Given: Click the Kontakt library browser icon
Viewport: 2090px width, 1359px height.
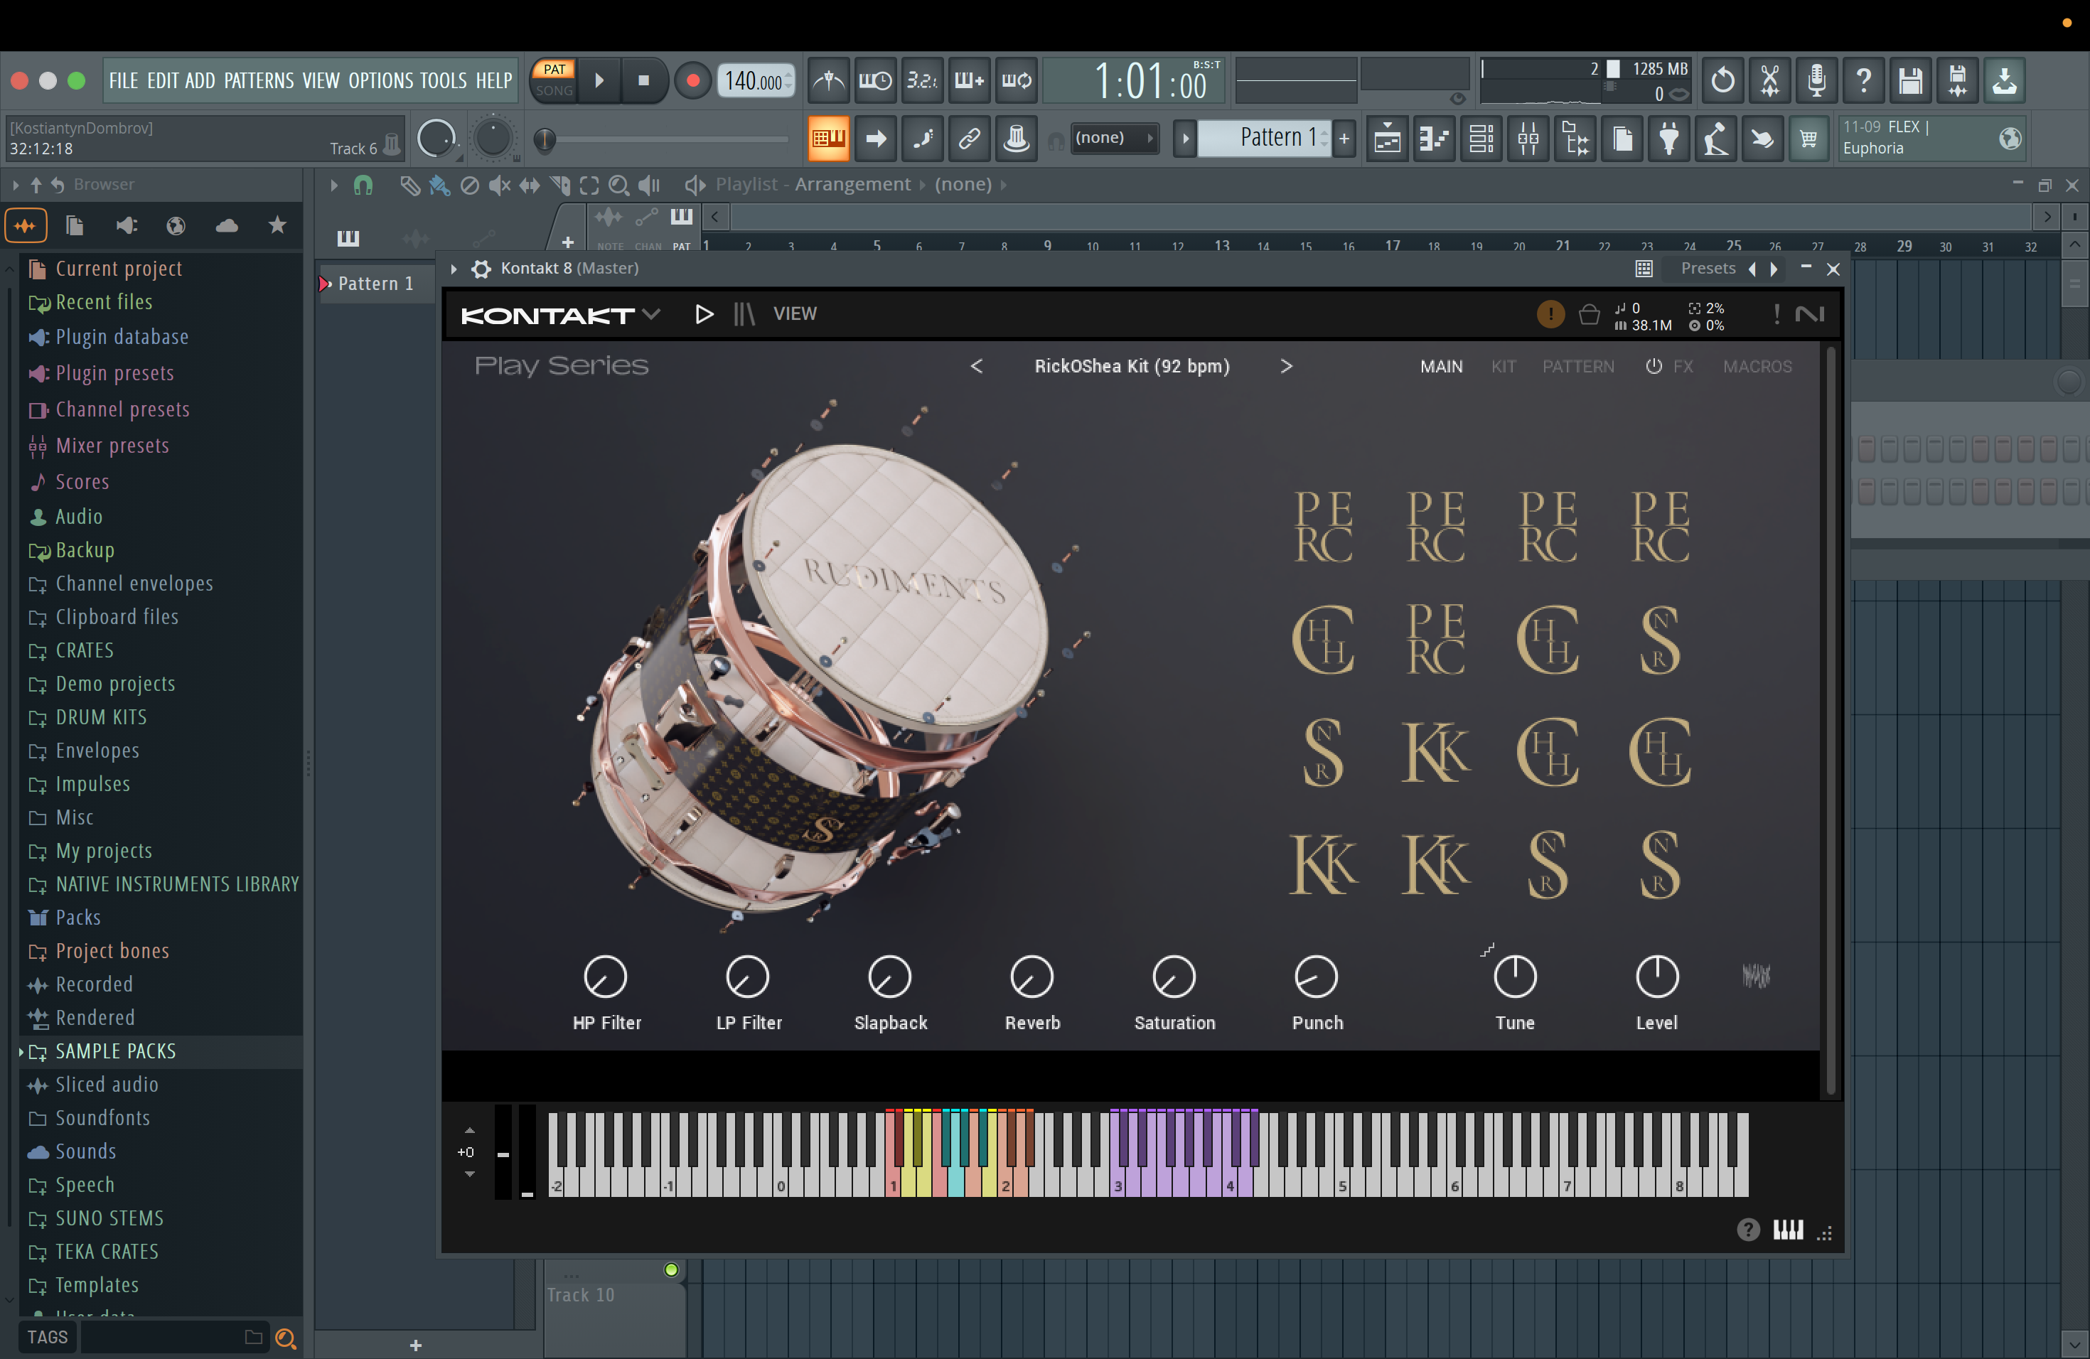Looking at the screenshot, I should [744, 314].
